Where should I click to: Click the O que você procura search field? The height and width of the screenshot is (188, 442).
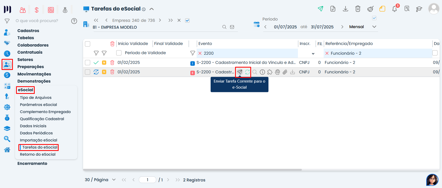click(37, 21)
